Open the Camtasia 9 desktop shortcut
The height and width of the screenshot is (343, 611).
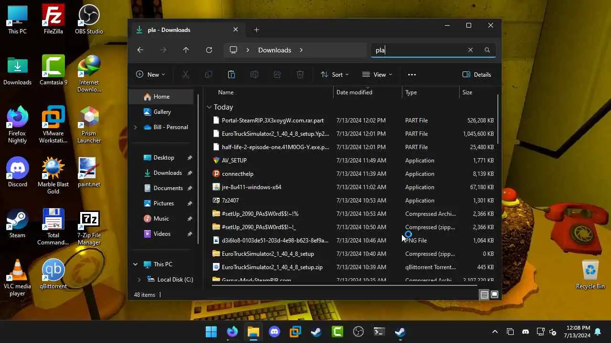[53, 70]
